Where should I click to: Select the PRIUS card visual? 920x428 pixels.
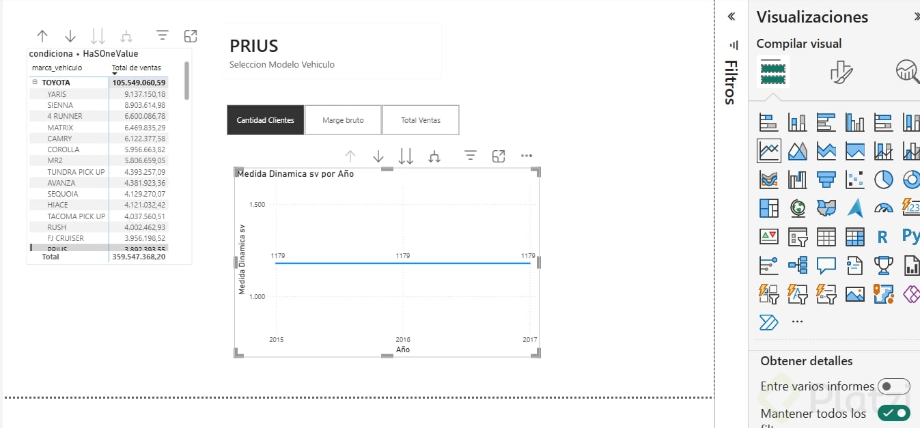(332, 51)
